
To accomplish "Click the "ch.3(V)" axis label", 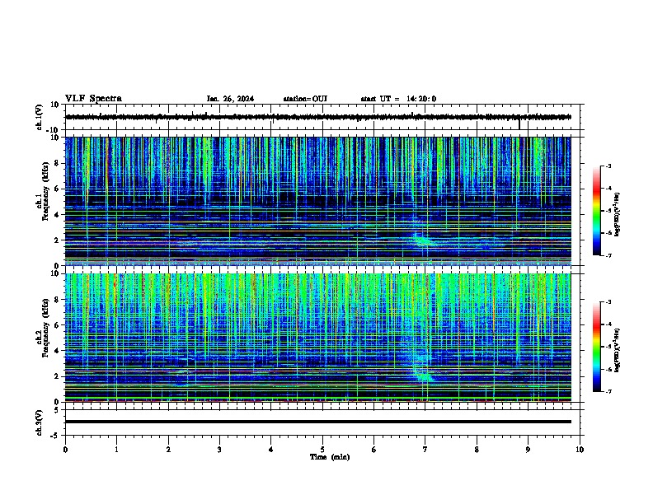I will coord(40,422).
